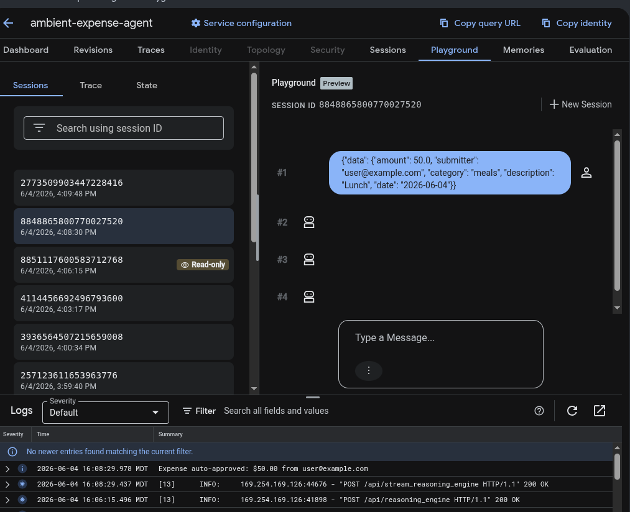The height and width of the screenshot is (512, 630).
Task: Click the user avatar icon beside message #1
Action: tap(586, 173)
